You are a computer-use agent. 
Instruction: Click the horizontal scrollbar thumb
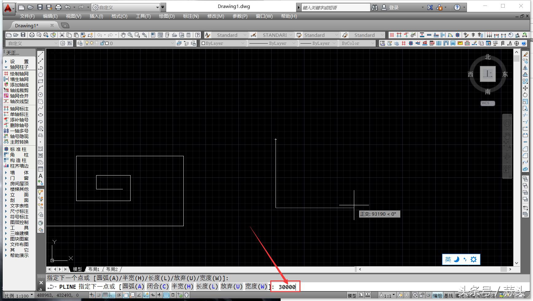[x=503, y=269]
